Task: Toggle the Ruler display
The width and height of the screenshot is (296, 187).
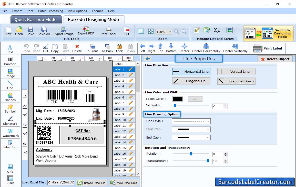Action: click(10, 180)
